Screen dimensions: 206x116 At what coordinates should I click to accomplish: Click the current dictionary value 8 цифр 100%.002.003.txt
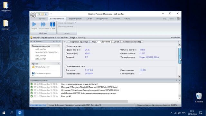pos(149,57)
